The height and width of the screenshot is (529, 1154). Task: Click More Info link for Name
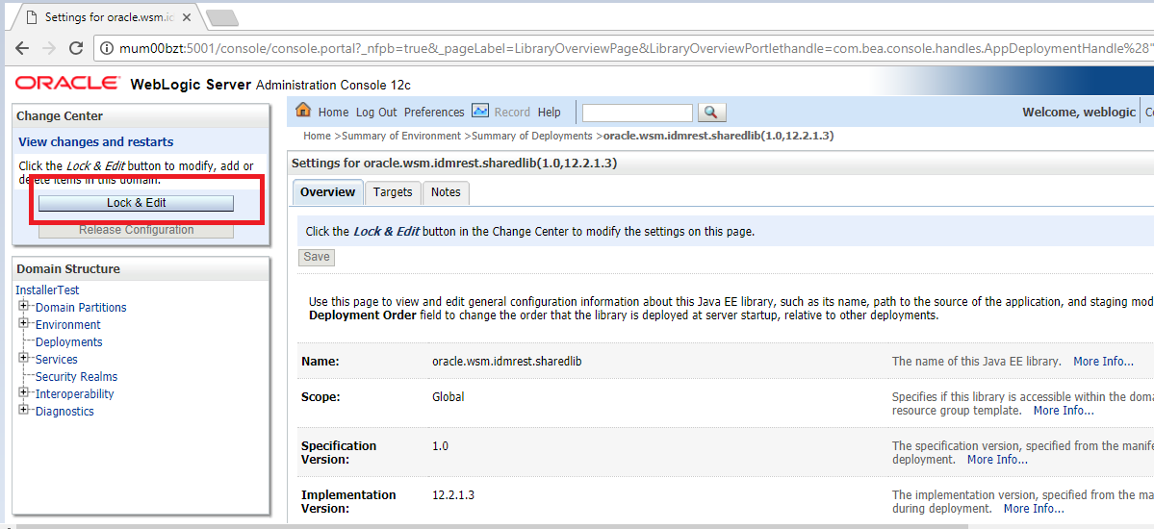click(x=1103, y=362)
